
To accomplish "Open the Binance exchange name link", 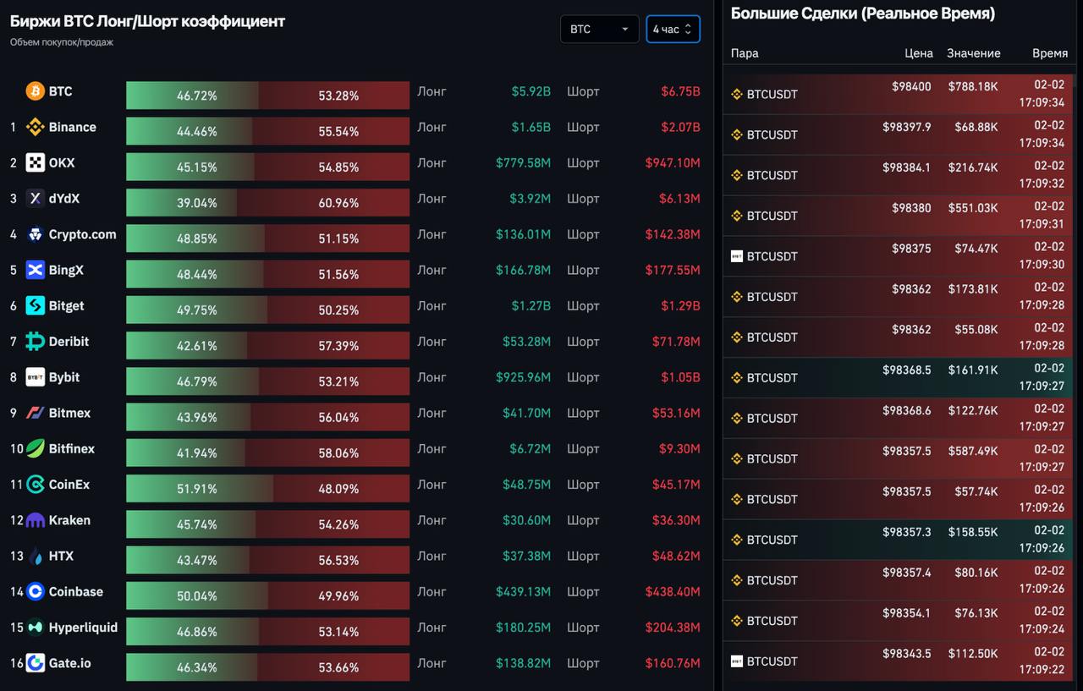I will (x=73, y=127).
